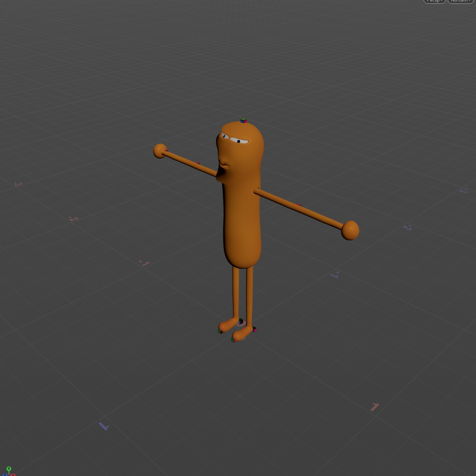
Task: Select the smaller hand sphere farther from camera
Action: pyautogui.click(x=160, y=151)
